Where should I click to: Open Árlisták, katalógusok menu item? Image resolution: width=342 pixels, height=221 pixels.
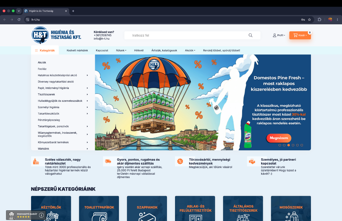[164, 50]
